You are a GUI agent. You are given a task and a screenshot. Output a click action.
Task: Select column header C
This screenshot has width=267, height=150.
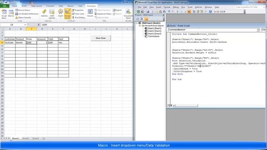(x=32, y=29)
